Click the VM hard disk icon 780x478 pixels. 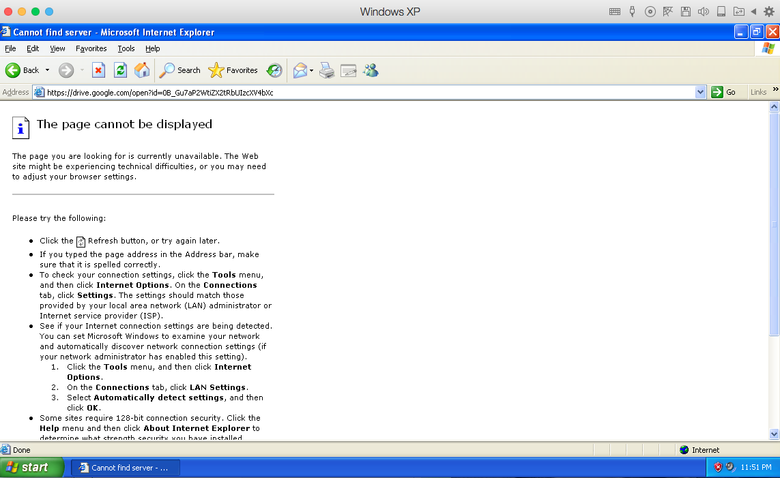point(721,12)
